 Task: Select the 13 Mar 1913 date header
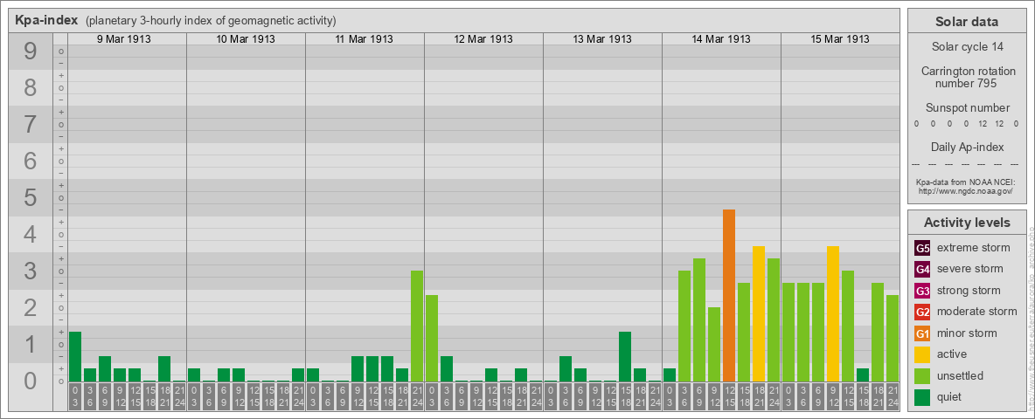[x=602, y=39]
